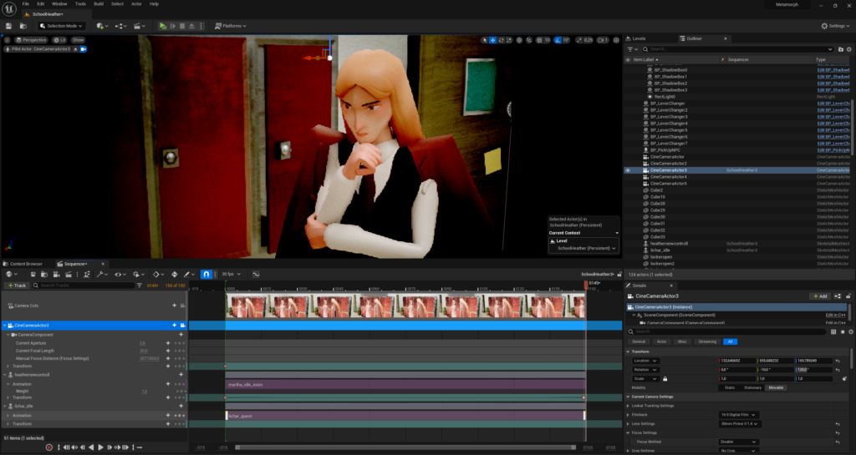Toggle visibility eye for CineCameraActor3 in Outliner

tap(628, 170)
